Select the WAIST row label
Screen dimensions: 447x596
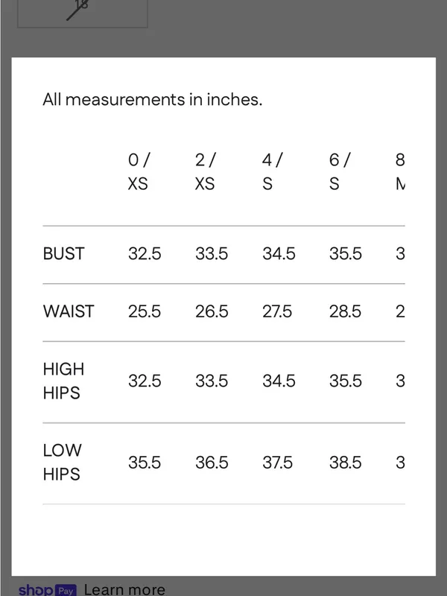[x=69, y=311]
